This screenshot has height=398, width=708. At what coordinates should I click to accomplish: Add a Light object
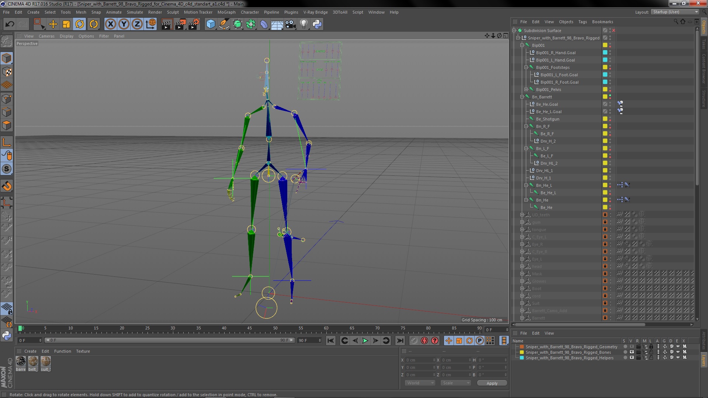click(x=304, y=24)
